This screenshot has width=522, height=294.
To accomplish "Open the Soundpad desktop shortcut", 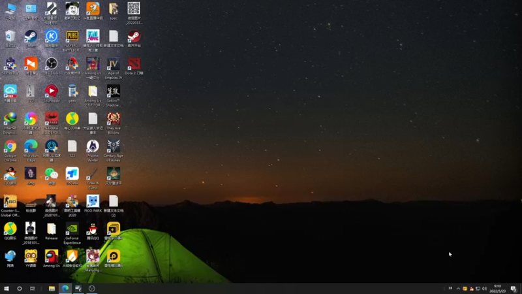I will click(52, 91).
